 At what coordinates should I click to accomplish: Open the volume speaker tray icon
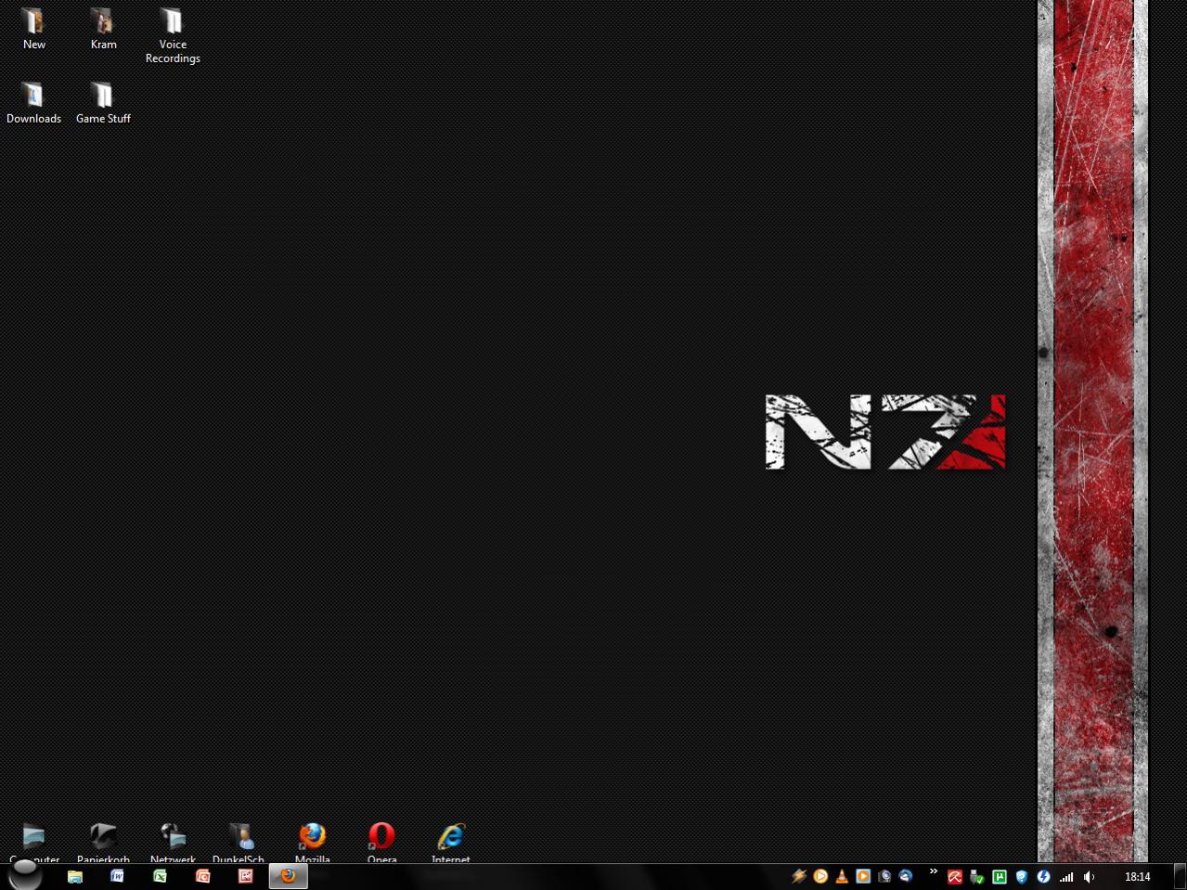pos(1090,877)
